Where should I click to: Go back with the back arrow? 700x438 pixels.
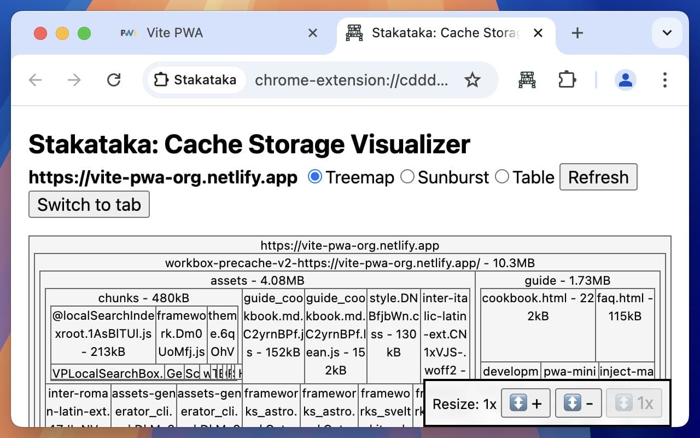pyautogui.click(x=36, y=80)
